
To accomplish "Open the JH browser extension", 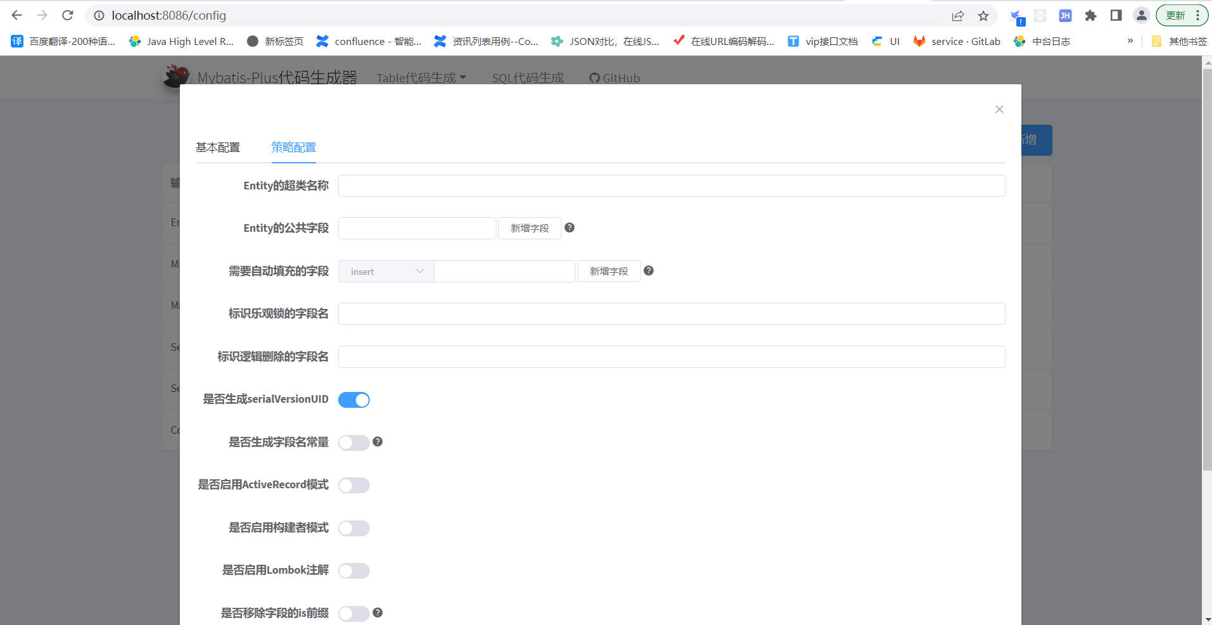I will point(1065,16).
